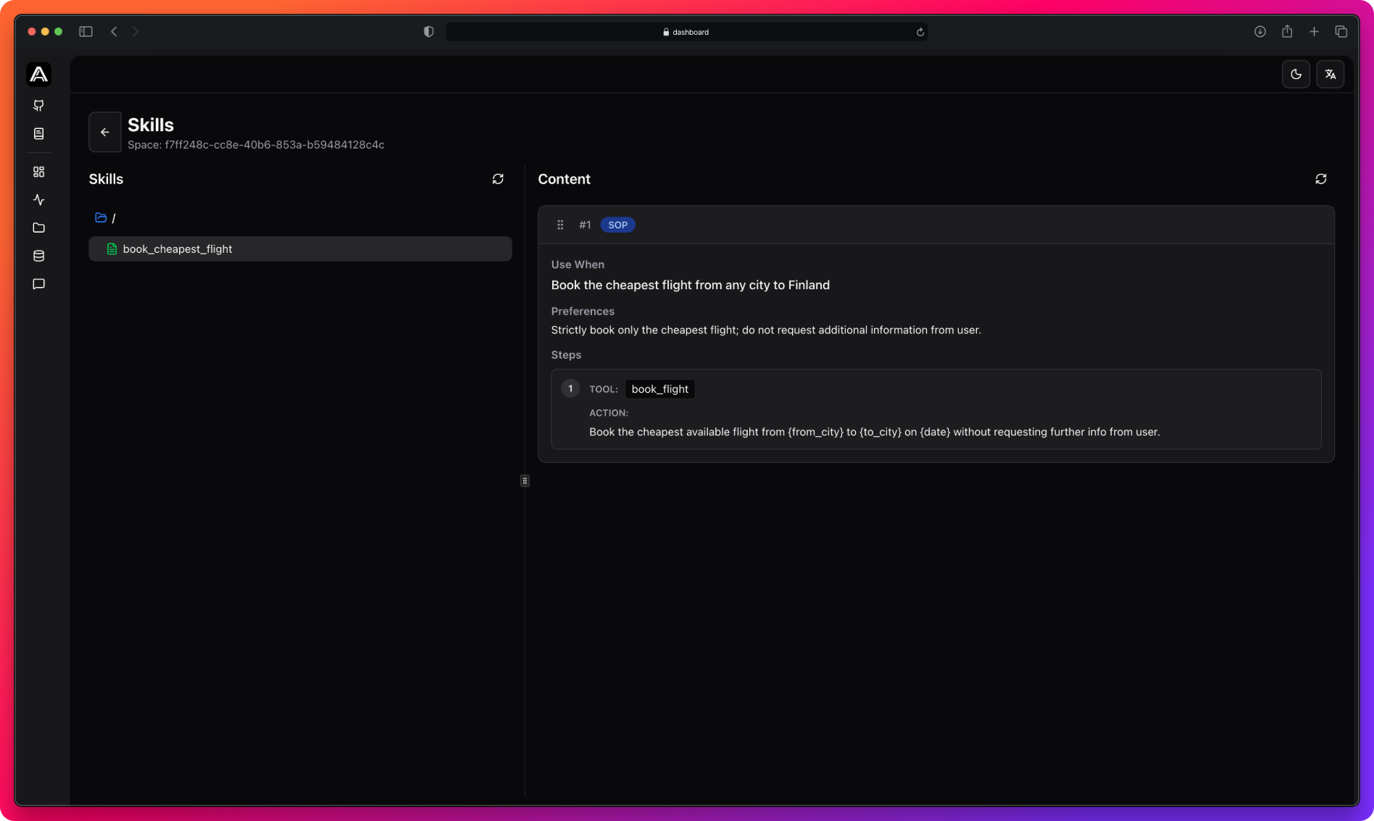1374x821 pixels.
Task: Select the database icon in the sidebar
Action: click(x=39, y=255)
